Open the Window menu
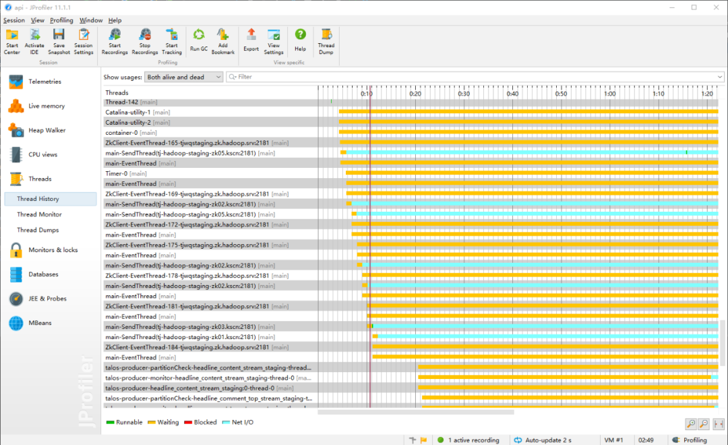Image resolution: width=728 pixels, height=445 pixels. tap(91, 20)
